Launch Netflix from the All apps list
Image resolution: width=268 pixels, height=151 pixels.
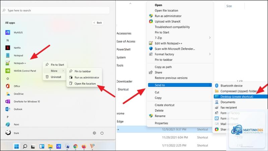coord(17,48)
